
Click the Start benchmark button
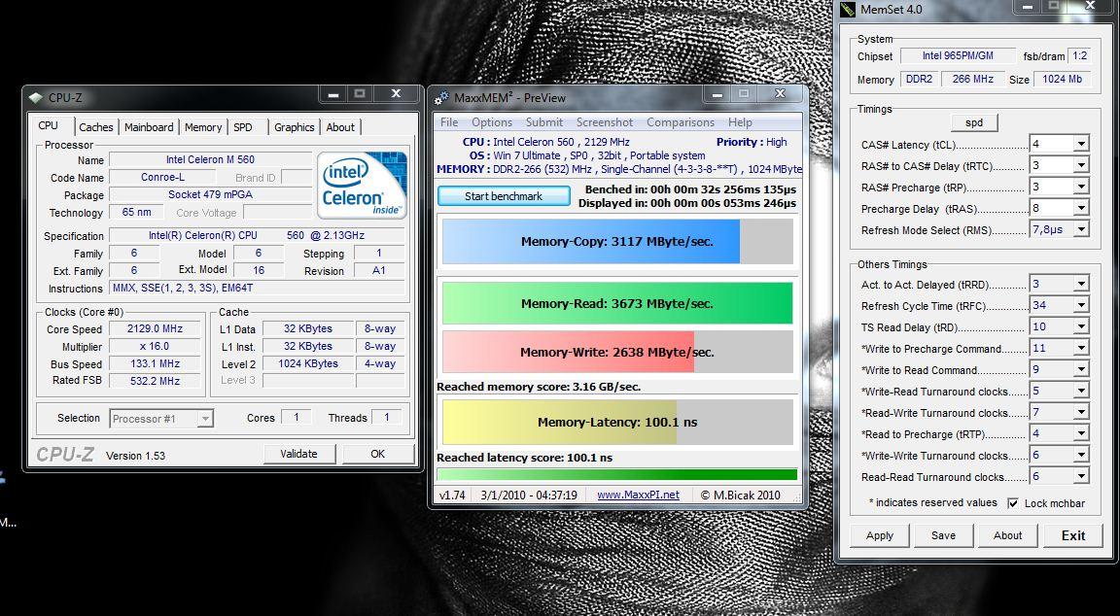point(504,196)
